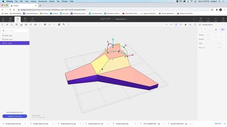Click Show All downloads link

218,123
